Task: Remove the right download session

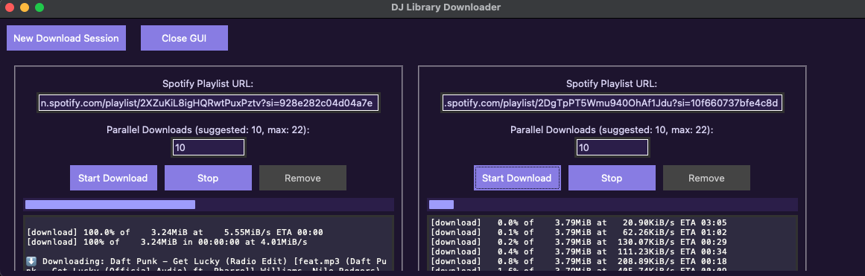Action: coord(706,178)
